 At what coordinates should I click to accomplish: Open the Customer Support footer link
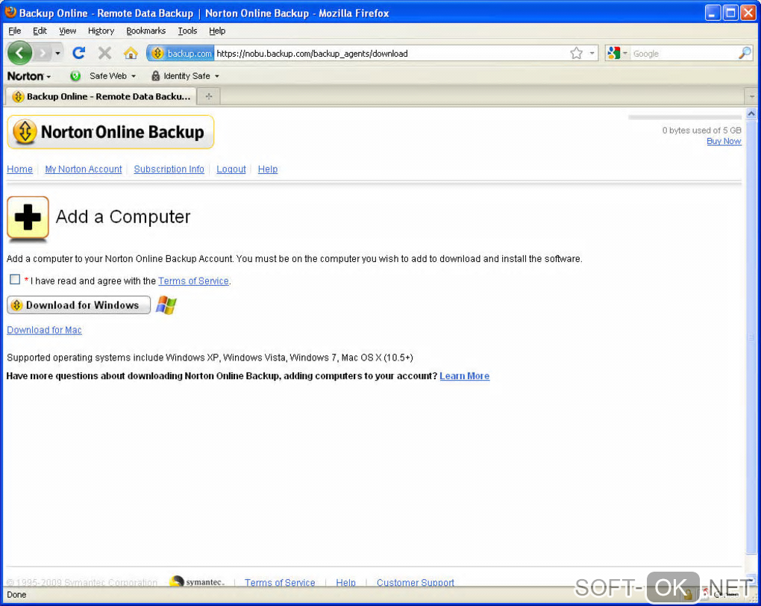[416, 582]
